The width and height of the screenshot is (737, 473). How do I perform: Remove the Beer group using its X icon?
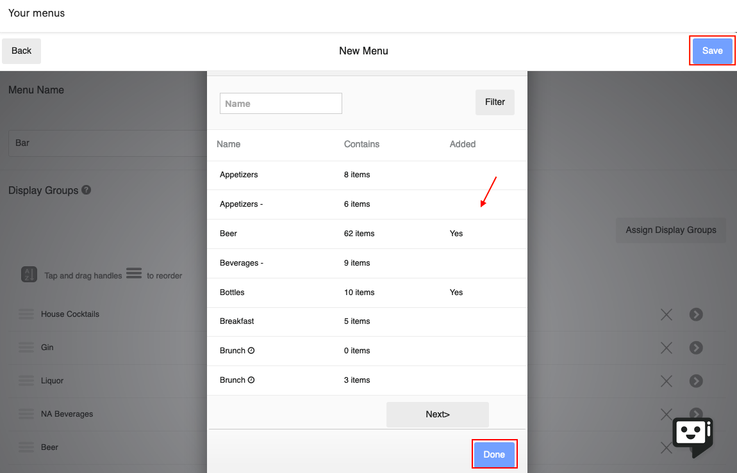click(x=666, y=447)
